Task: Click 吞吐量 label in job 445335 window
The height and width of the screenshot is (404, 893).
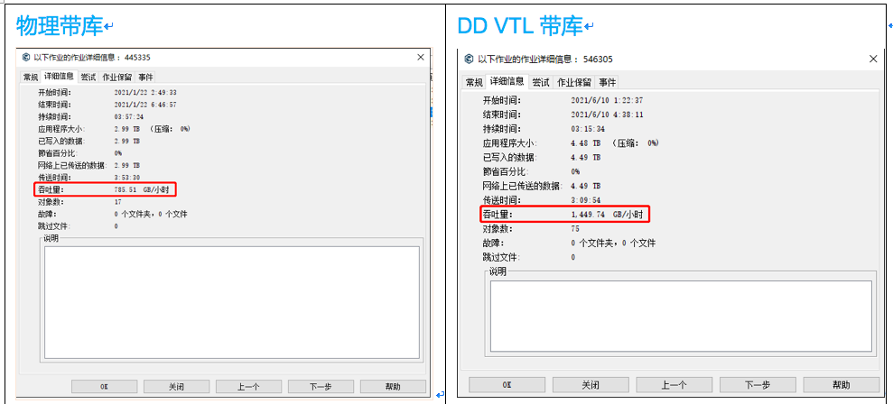Action: pos(50,189)
